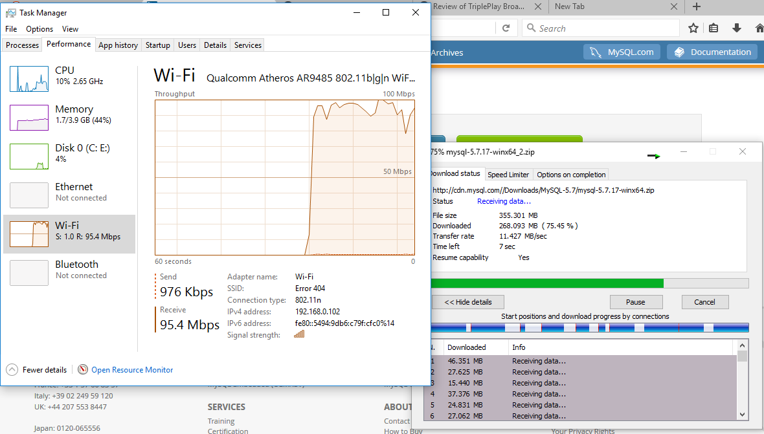The image size is (764, 434).
Task: Click the Open Resource Monitor link
Action: click(132, 370)
